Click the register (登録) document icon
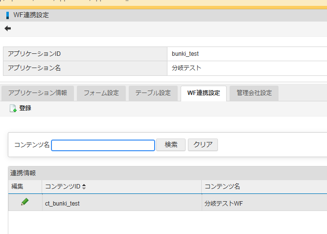 (13, 108)
